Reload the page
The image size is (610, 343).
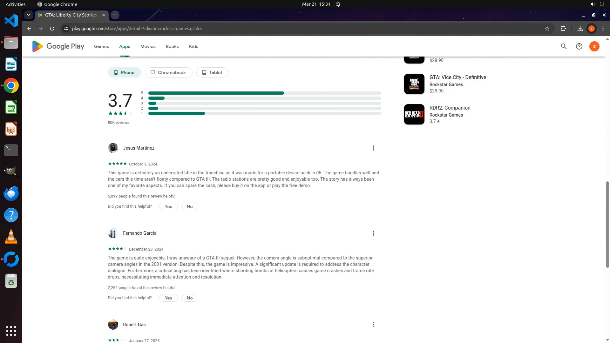click(x=52, y=29)
